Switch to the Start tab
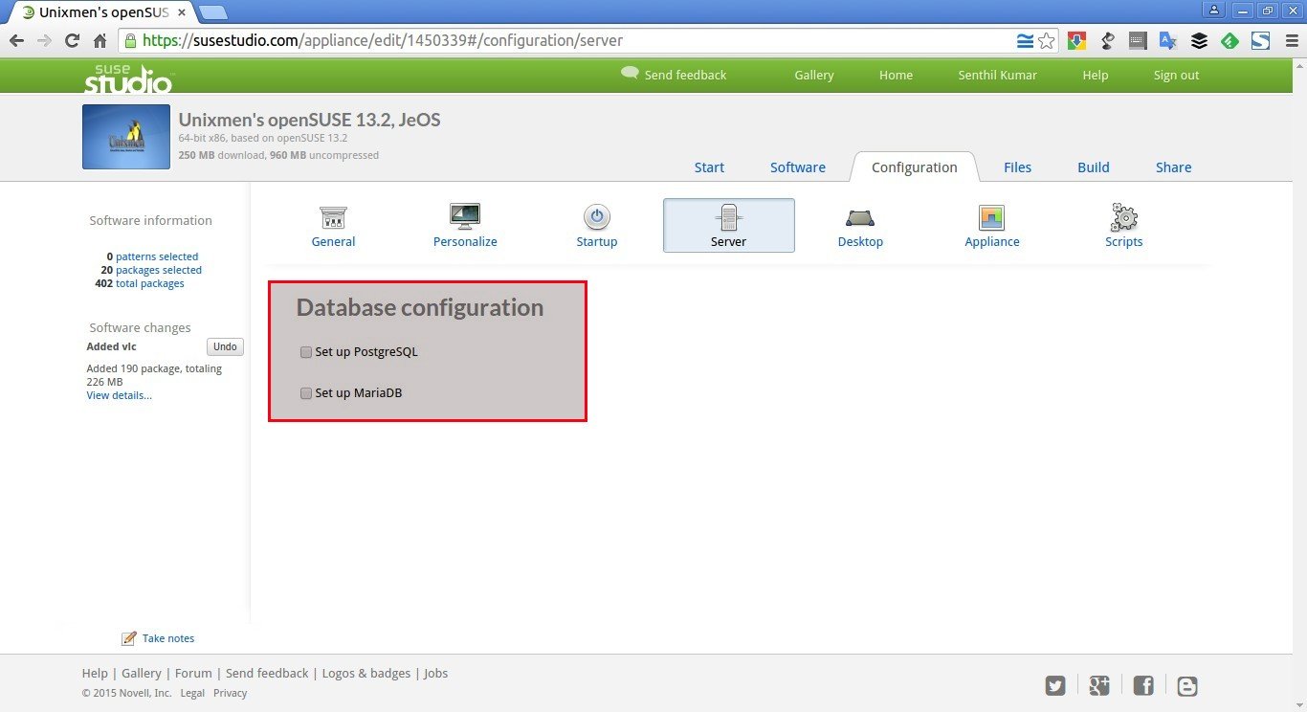Image resolution: width=1307 pixels, height=712 pixels. pyautogui.click(x=709, y=167)
